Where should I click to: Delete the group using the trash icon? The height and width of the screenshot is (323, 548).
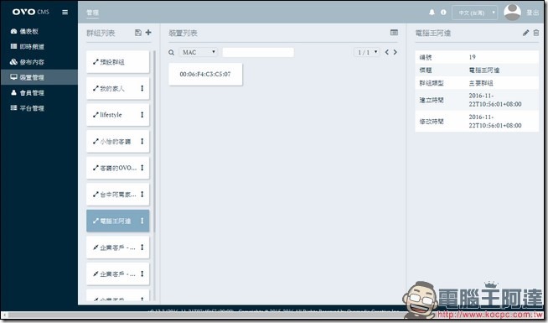click(536, 33)
